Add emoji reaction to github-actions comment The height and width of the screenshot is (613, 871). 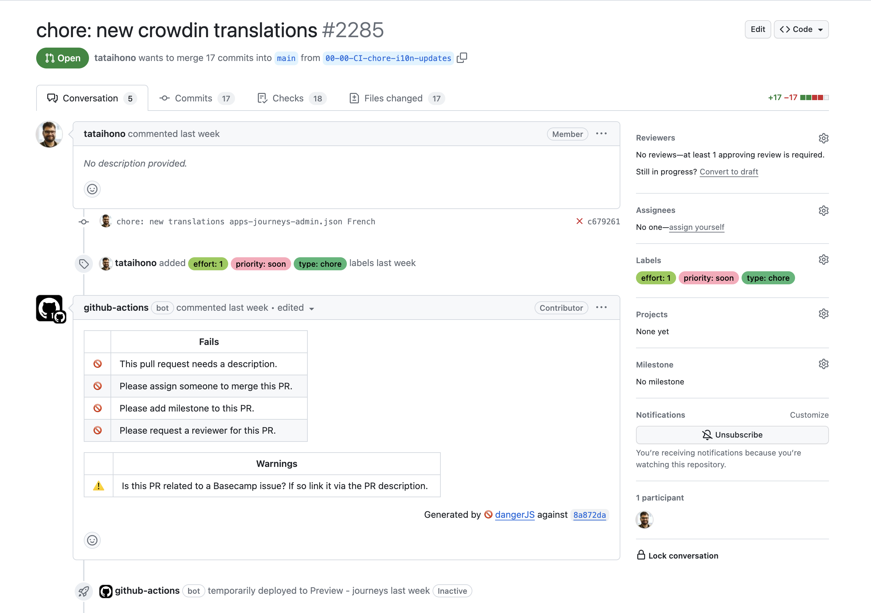(92, 540)
